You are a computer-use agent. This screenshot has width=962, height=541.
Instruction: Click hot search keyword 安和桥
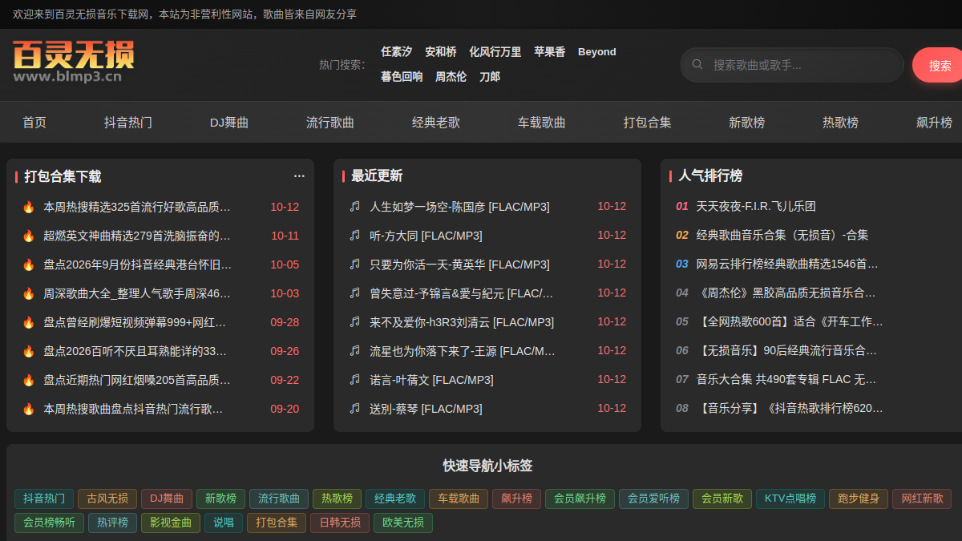point(441,51)
